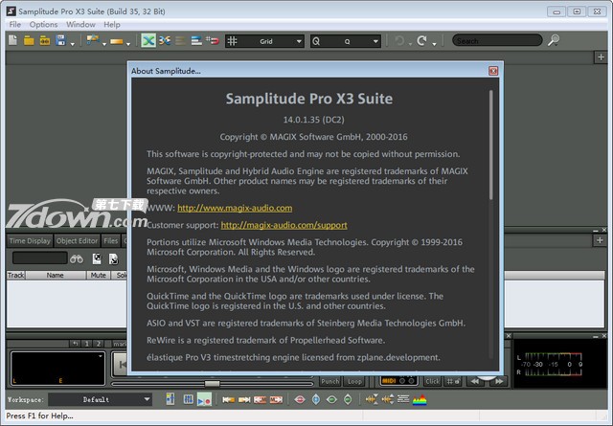Click the Undo arrow icon
This screenshot has width=613, height=426.
pyautogui.click(x=399, y=40)
